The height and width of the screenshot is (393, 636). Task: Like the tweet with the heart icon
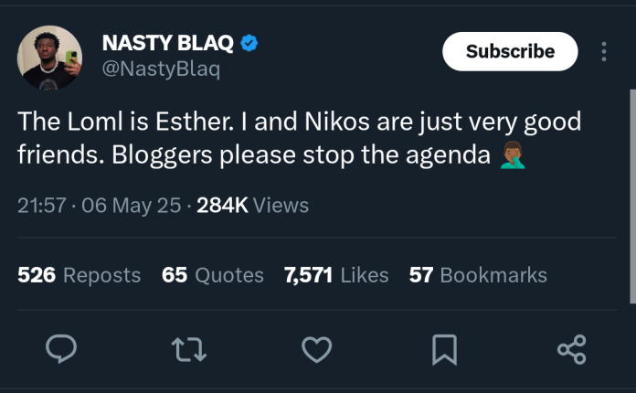[x=317, y=349]
